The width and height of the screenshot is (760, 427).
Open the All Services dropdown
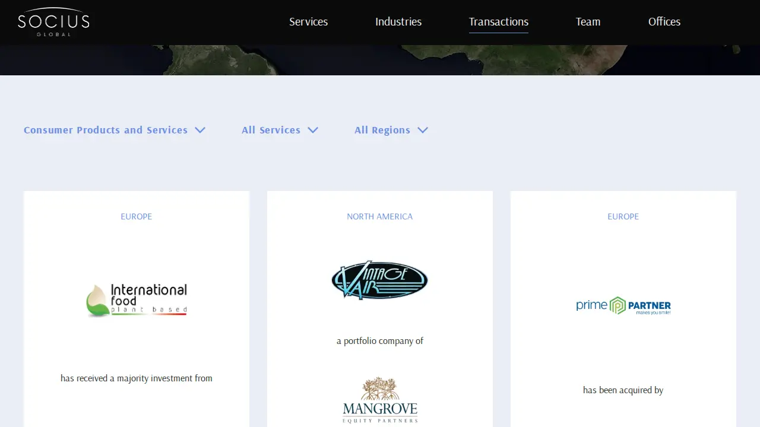click(x=280, y=130)
